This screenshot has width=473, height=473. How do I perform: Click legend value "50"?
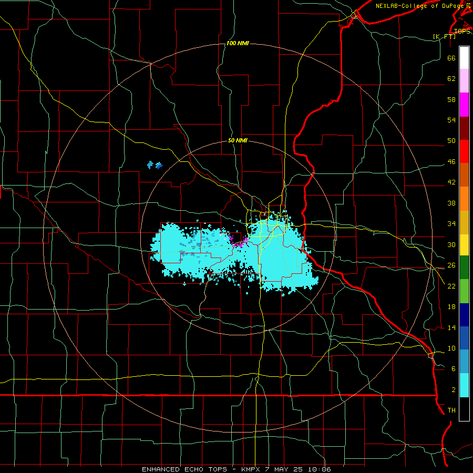point(451,140)
